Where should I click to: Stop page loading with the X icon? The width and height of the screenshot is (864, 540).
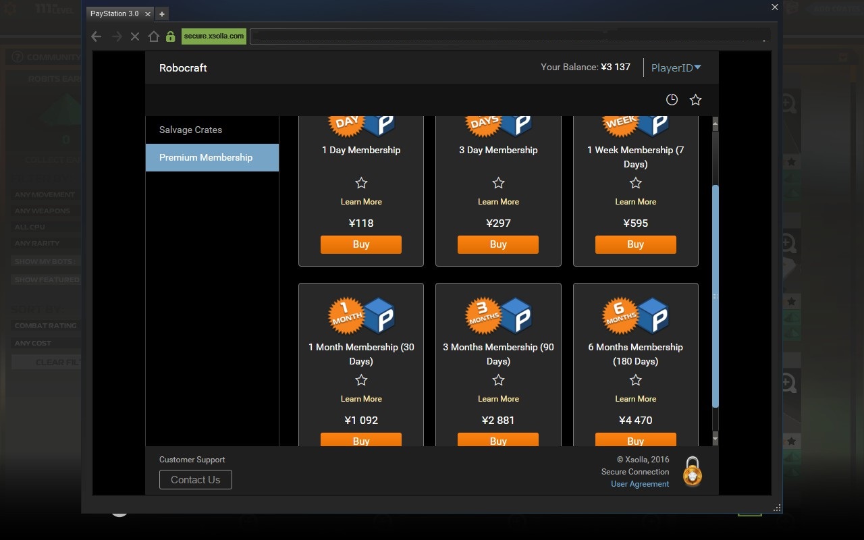coord(135,36)
